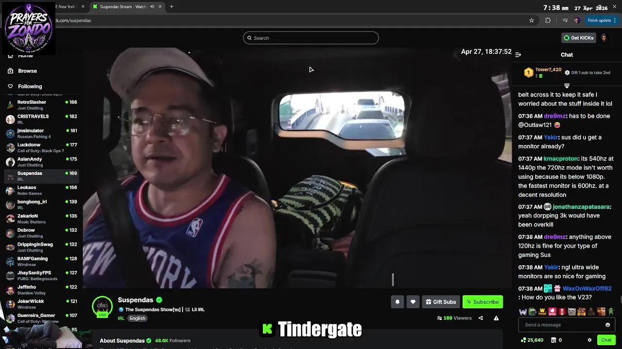Click the Gift Subs button
622x349 pixels.
[x=441, y=302]
